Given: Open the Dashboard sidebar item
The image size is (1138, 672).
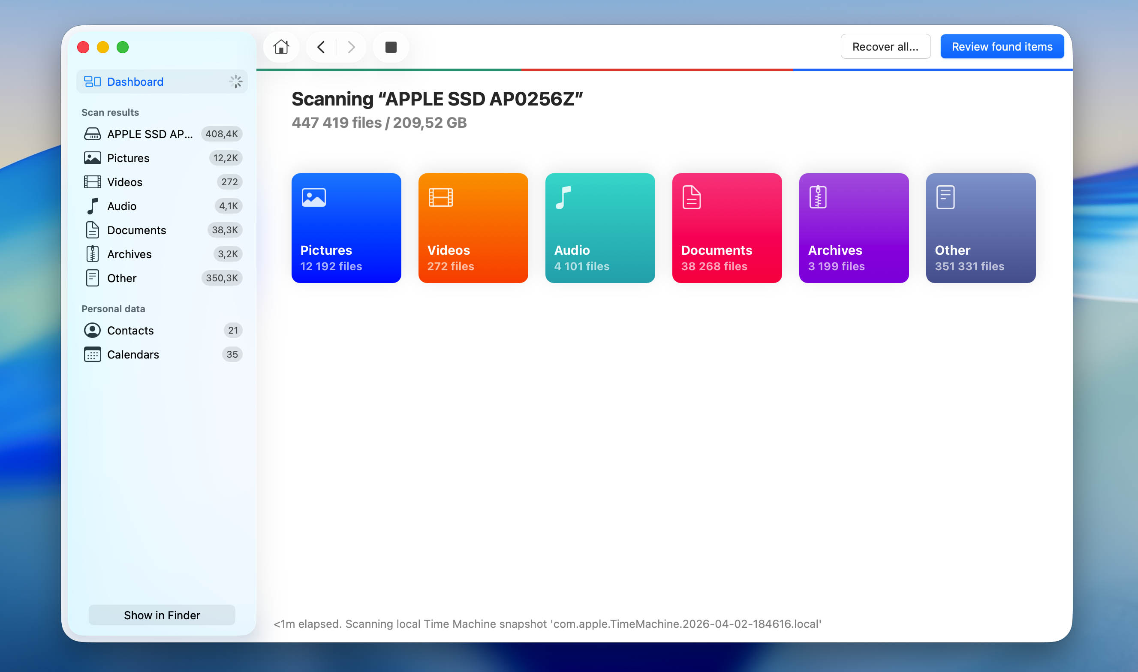Looking at the screenshot, I should [x=162, y=81].
